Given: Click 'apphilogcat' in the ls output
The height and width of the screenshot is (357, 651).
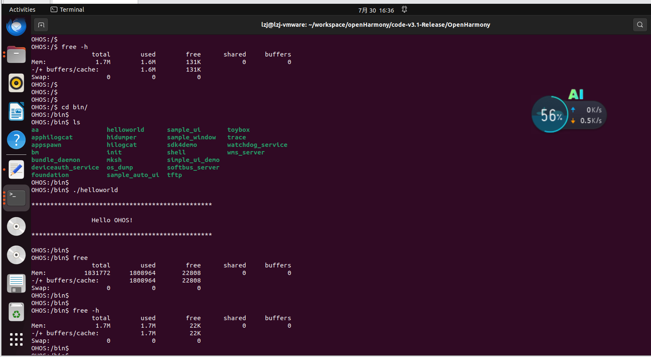Looking at the screenshot, I should click(x=52, y=137).
